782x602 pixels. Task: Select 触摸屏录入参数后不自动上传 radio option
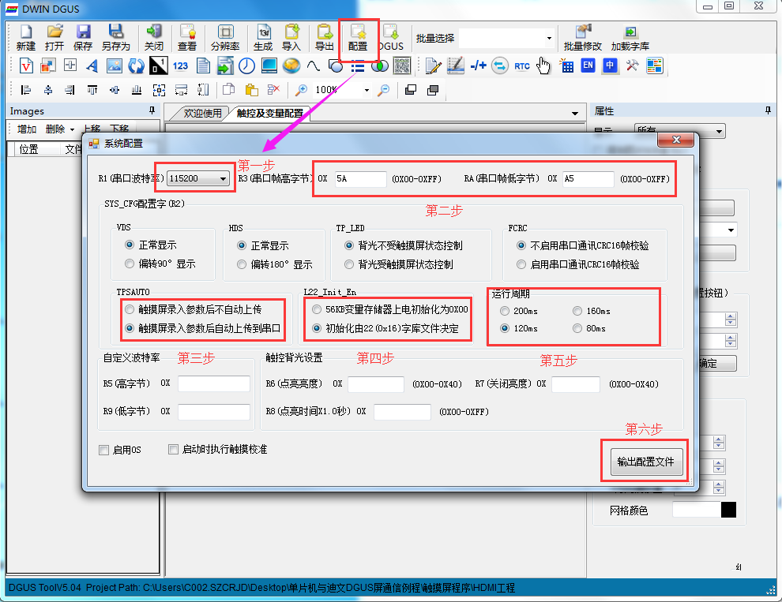click(x=130, y=309)
